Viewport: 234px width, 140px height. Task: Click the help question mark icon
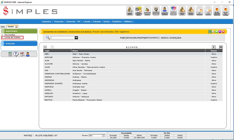coord(16,54)
